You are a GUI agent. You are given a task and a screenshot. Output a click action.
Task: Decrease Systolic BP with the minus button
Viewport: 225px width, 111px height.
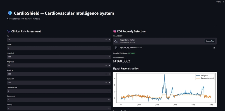click(106, 74)
